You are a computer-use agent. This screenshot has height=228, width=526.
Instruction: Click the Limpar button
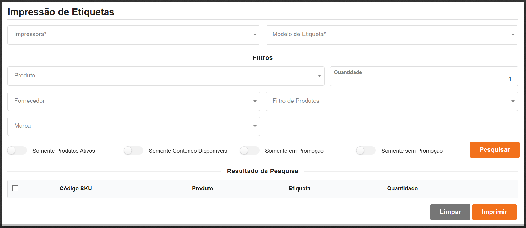point(450,212)
